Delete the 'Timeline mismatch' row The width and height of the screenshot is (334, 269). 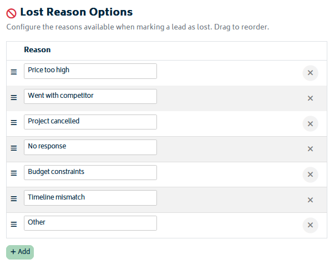(310, 200)
